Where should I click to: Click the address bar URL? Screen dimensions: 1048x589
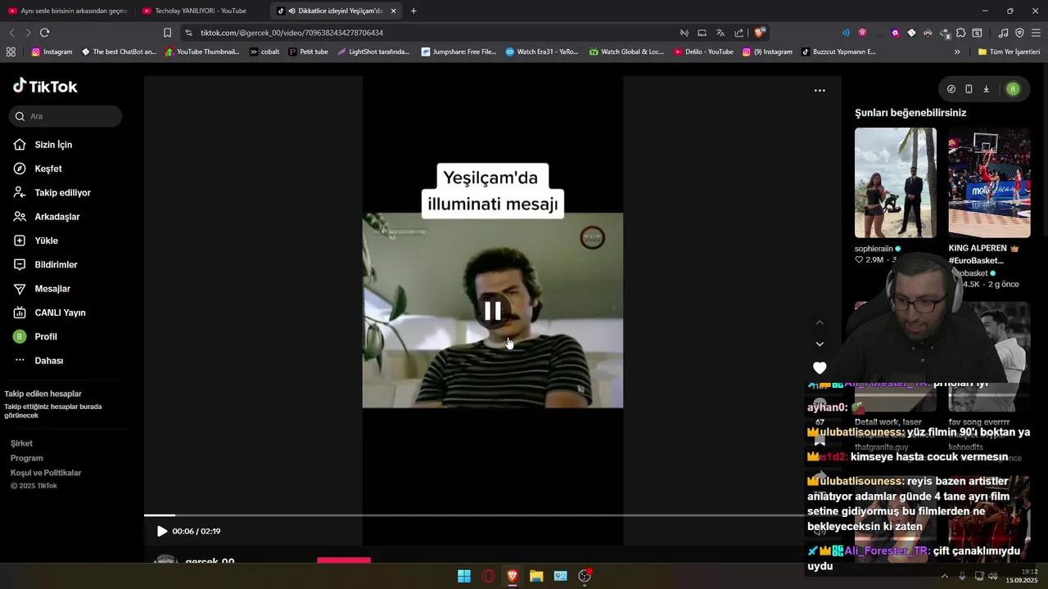292,33
